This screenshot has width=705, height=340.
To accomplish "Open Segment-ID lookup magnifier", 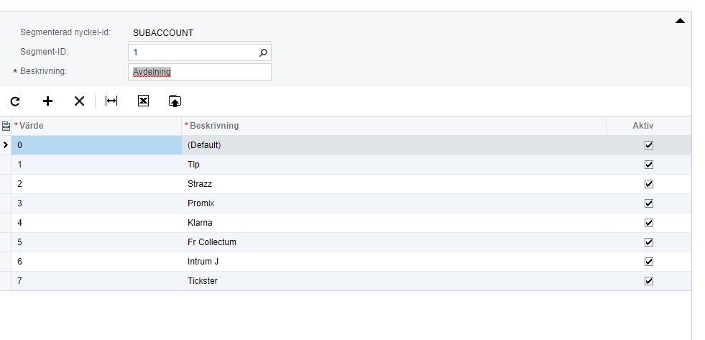I will tap(264, 52).
